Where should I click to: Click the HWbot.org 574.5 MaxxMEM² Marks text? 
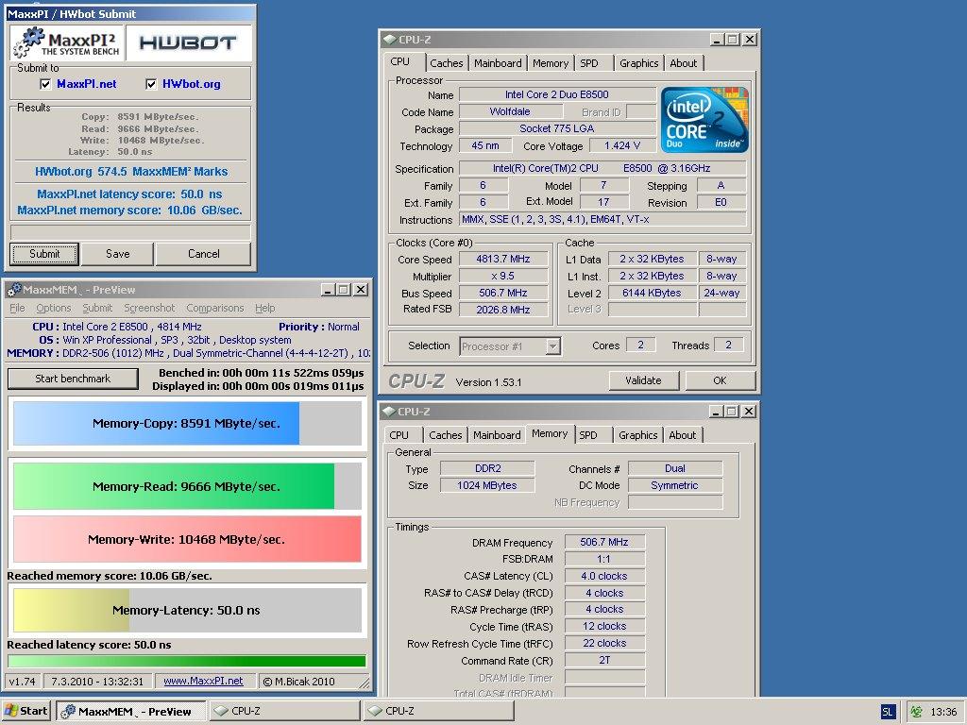(131, 172)
